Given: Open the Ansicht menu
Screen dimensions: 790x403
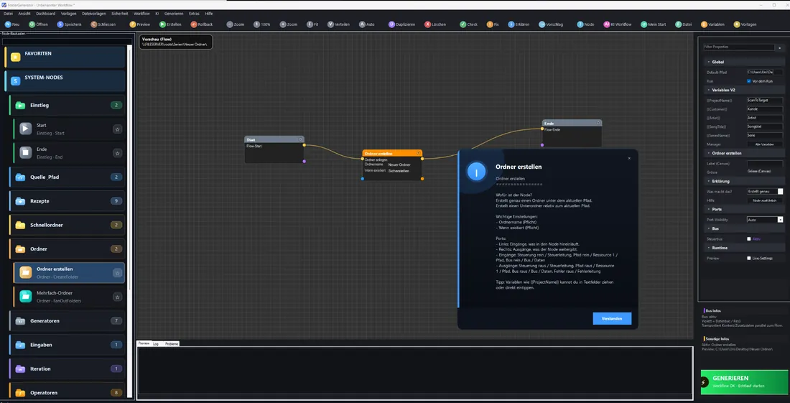Looking at the screenshot, I should tap(24, 14).
